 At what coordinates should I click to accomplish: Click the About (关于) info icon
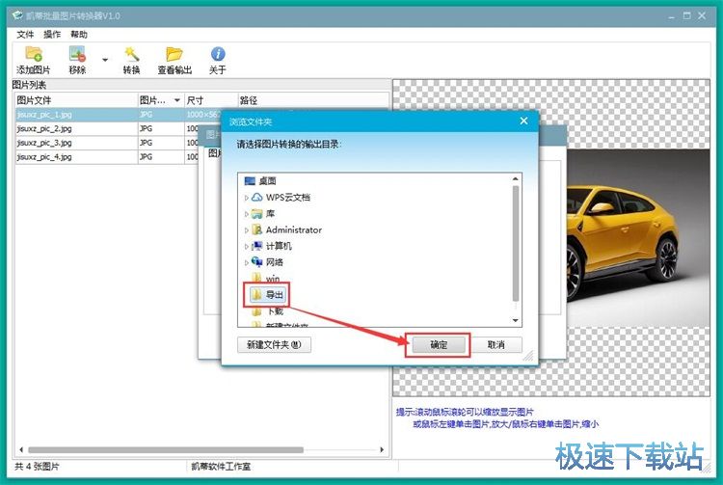tap(218, 54)
